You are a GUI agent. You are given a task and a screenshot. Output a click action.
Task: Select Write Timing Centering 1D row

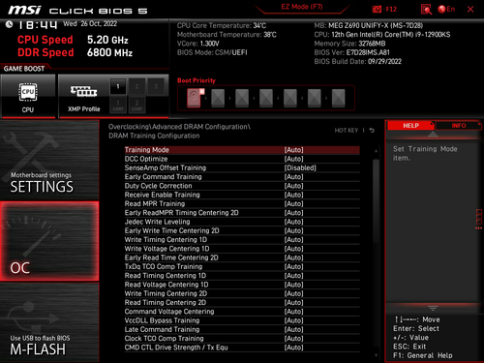242,240
